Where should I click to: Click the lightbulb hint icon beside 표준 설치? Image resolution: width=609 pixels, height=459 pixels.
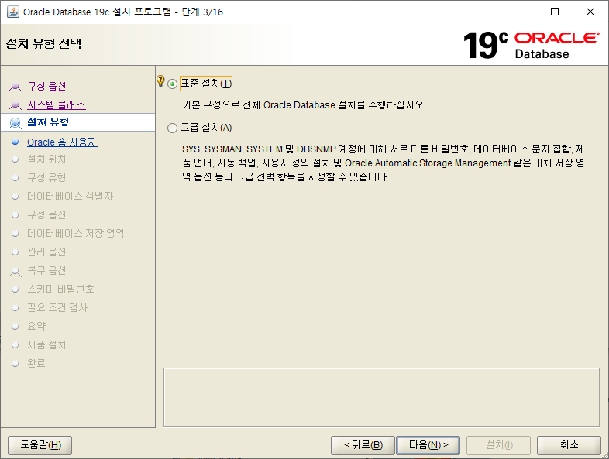click(160, 81)
